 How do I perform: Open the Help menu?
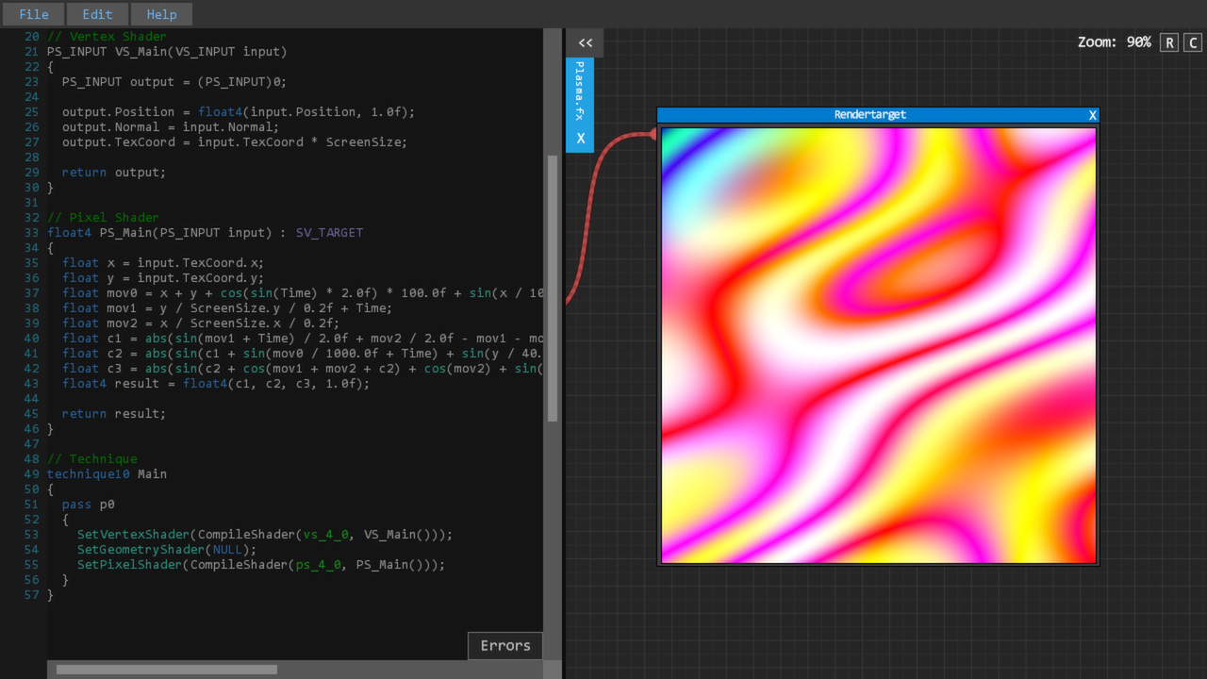pyautogui.click(x=161, y=13)
